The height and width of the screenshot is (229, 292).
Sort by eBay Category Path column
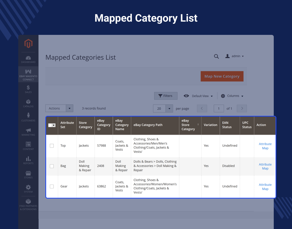[155, 125]
